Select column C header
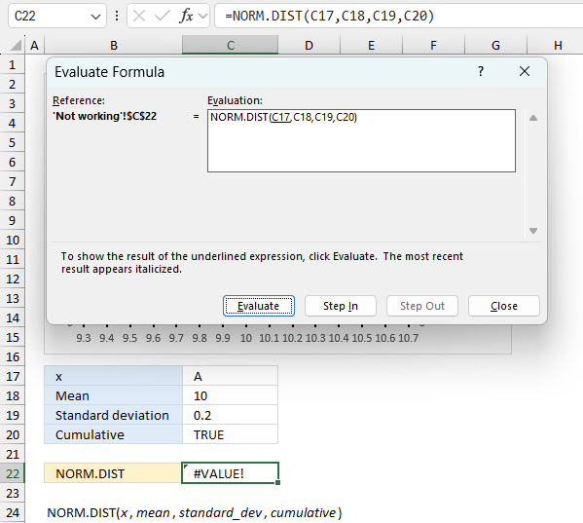Viewport: 583px width, 523px height. [x=230, y=45]
